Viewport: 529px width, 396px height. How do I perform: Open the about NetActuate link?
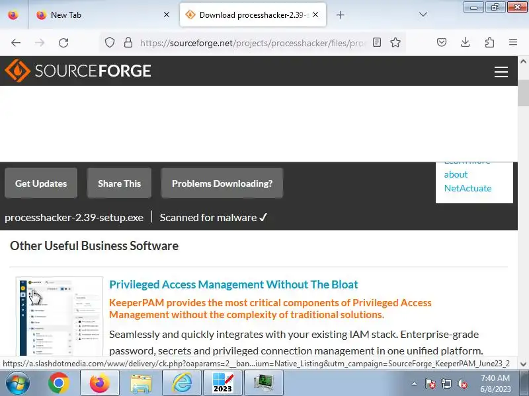(468, 181)
